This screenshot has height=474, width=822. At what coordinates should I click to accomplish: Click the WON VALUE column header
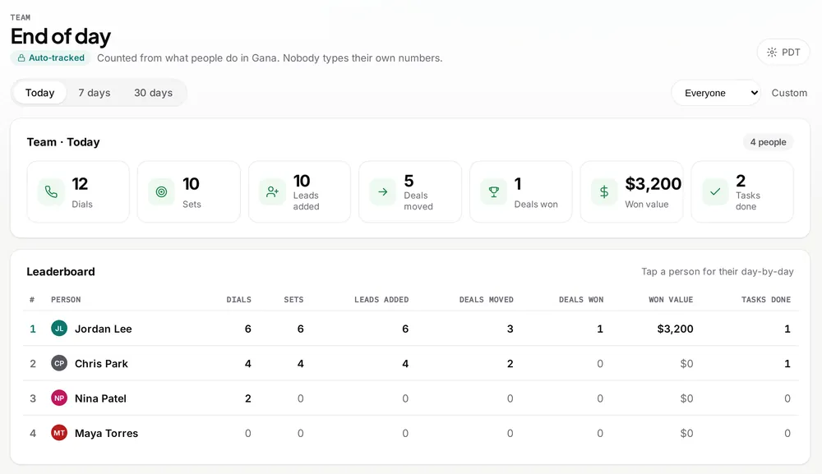[671, 300]
